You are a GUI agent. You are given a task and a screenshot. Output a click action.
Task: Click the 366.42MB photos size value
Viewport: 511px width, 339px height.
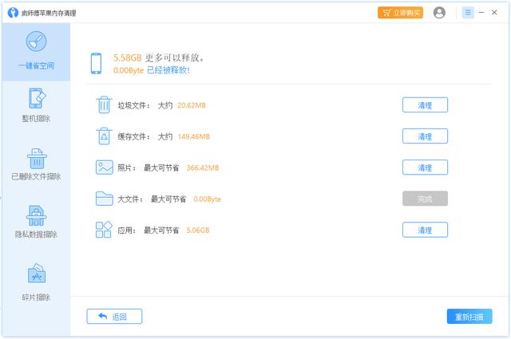[x=202, y=168]
